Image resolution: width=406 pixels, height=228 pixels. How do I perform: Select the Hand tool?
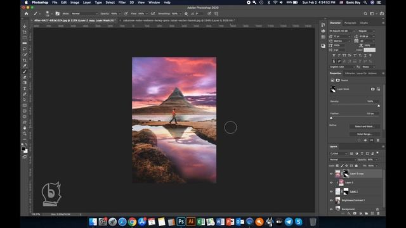coord(25,128)
